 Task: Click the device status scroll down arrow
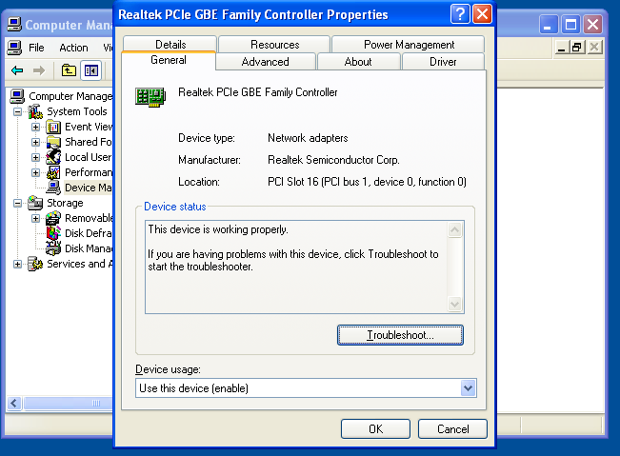coord(454,304)
